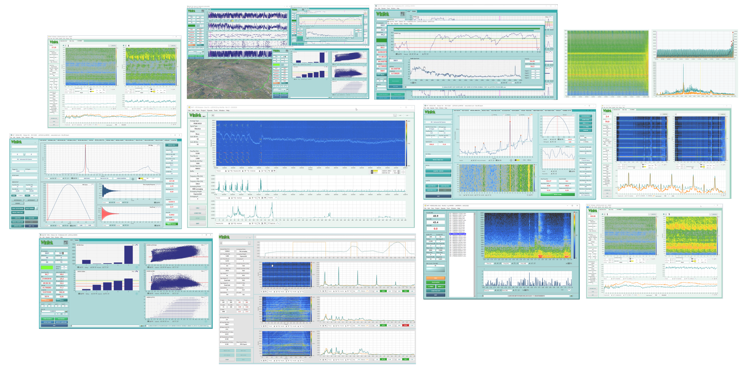Open the Average Type PEAK HOLD selector

click(197, 123)
